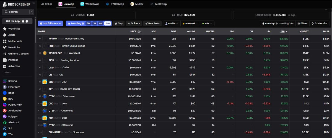This screenshot has height=138, width=332.
Task: Click the Gainers button in toolbar
Action: coord(134,24)
